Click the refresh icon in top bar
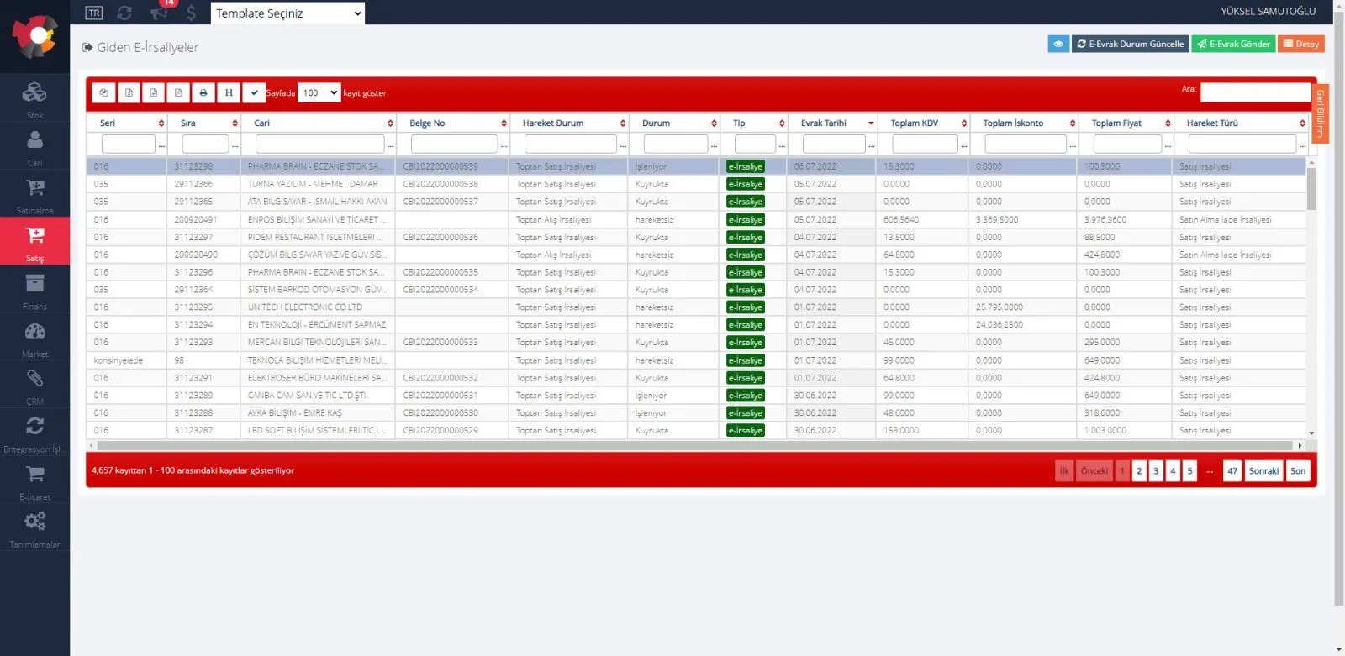 [124, 13]
